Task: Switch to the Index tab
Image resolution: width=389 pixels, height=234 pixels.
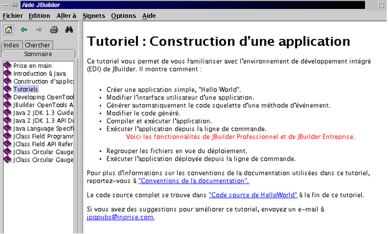Action: pyautogui.click(x=11, y=45)
